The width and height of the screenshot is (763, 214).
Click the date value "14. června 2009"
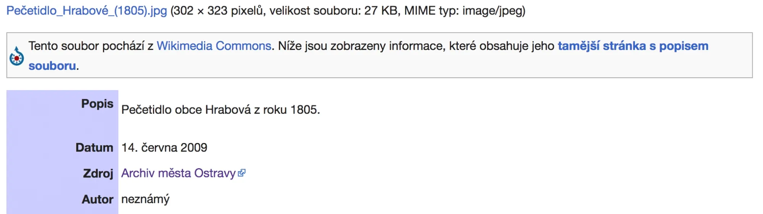pyautogui.click(x=164, y=148)
